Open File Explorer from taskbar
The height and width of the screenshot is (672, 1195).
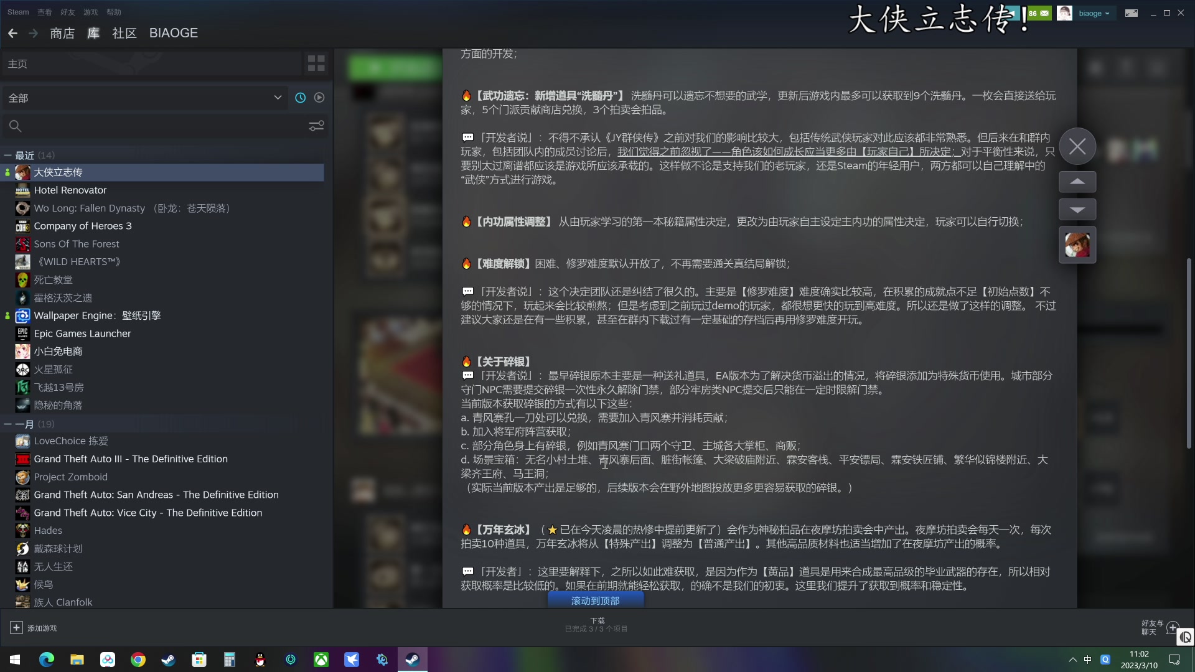tap(77, 660)
